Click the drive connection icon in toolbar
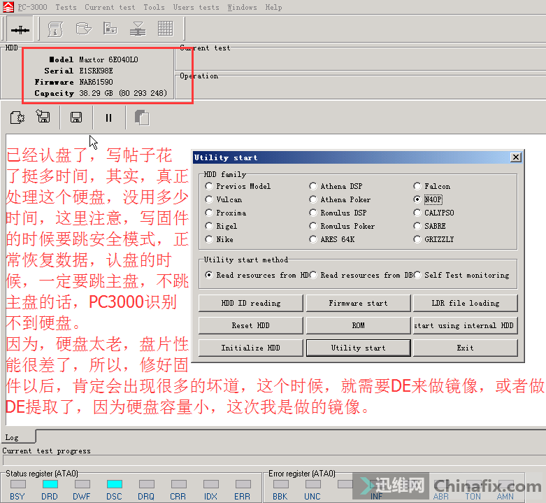 tap(20, 29)
